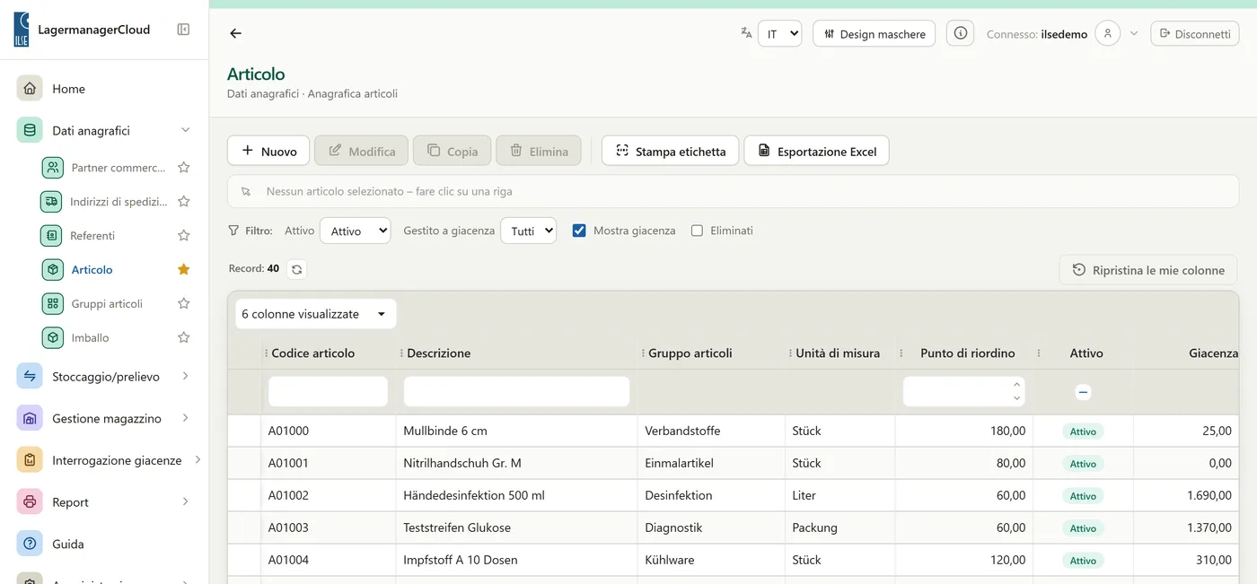Click the Report printer icon
1257x584 pixels.
pos(30,501)
